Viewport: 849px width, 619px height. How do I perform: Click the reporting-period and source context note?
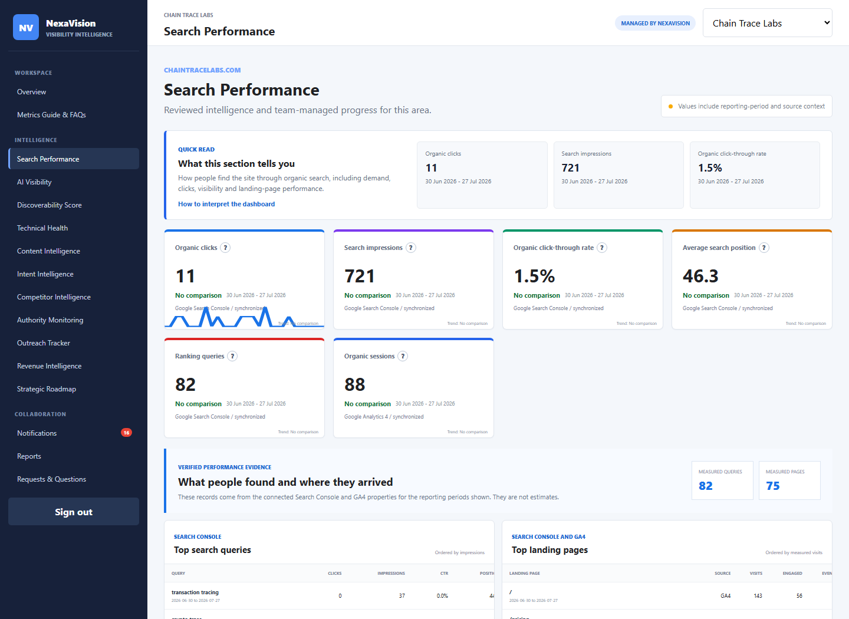(x=746, y=106)
